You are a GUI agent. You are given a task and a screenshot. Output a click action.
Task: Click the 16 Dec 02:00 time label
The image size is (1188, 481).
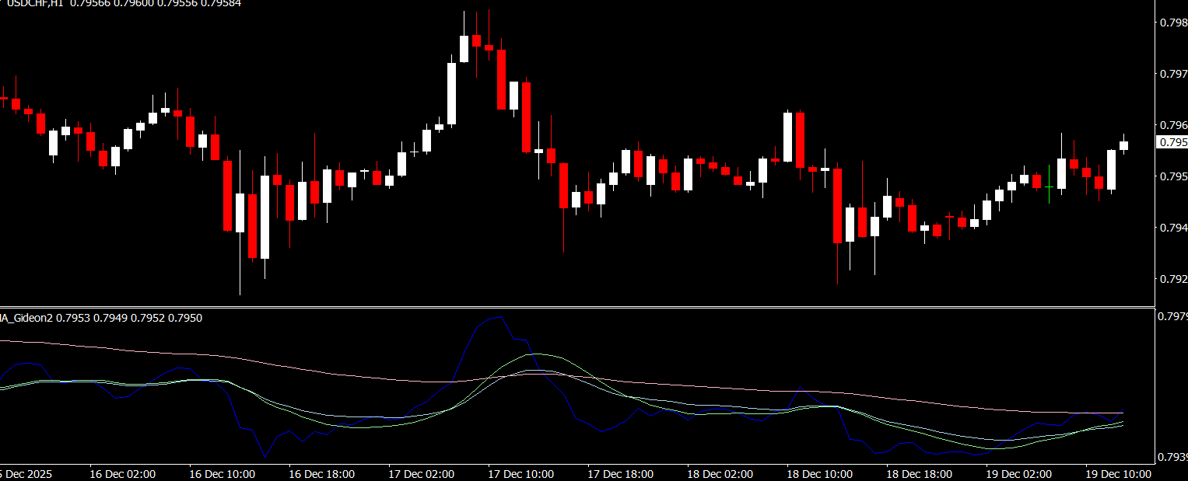click(x=122, y=473)
